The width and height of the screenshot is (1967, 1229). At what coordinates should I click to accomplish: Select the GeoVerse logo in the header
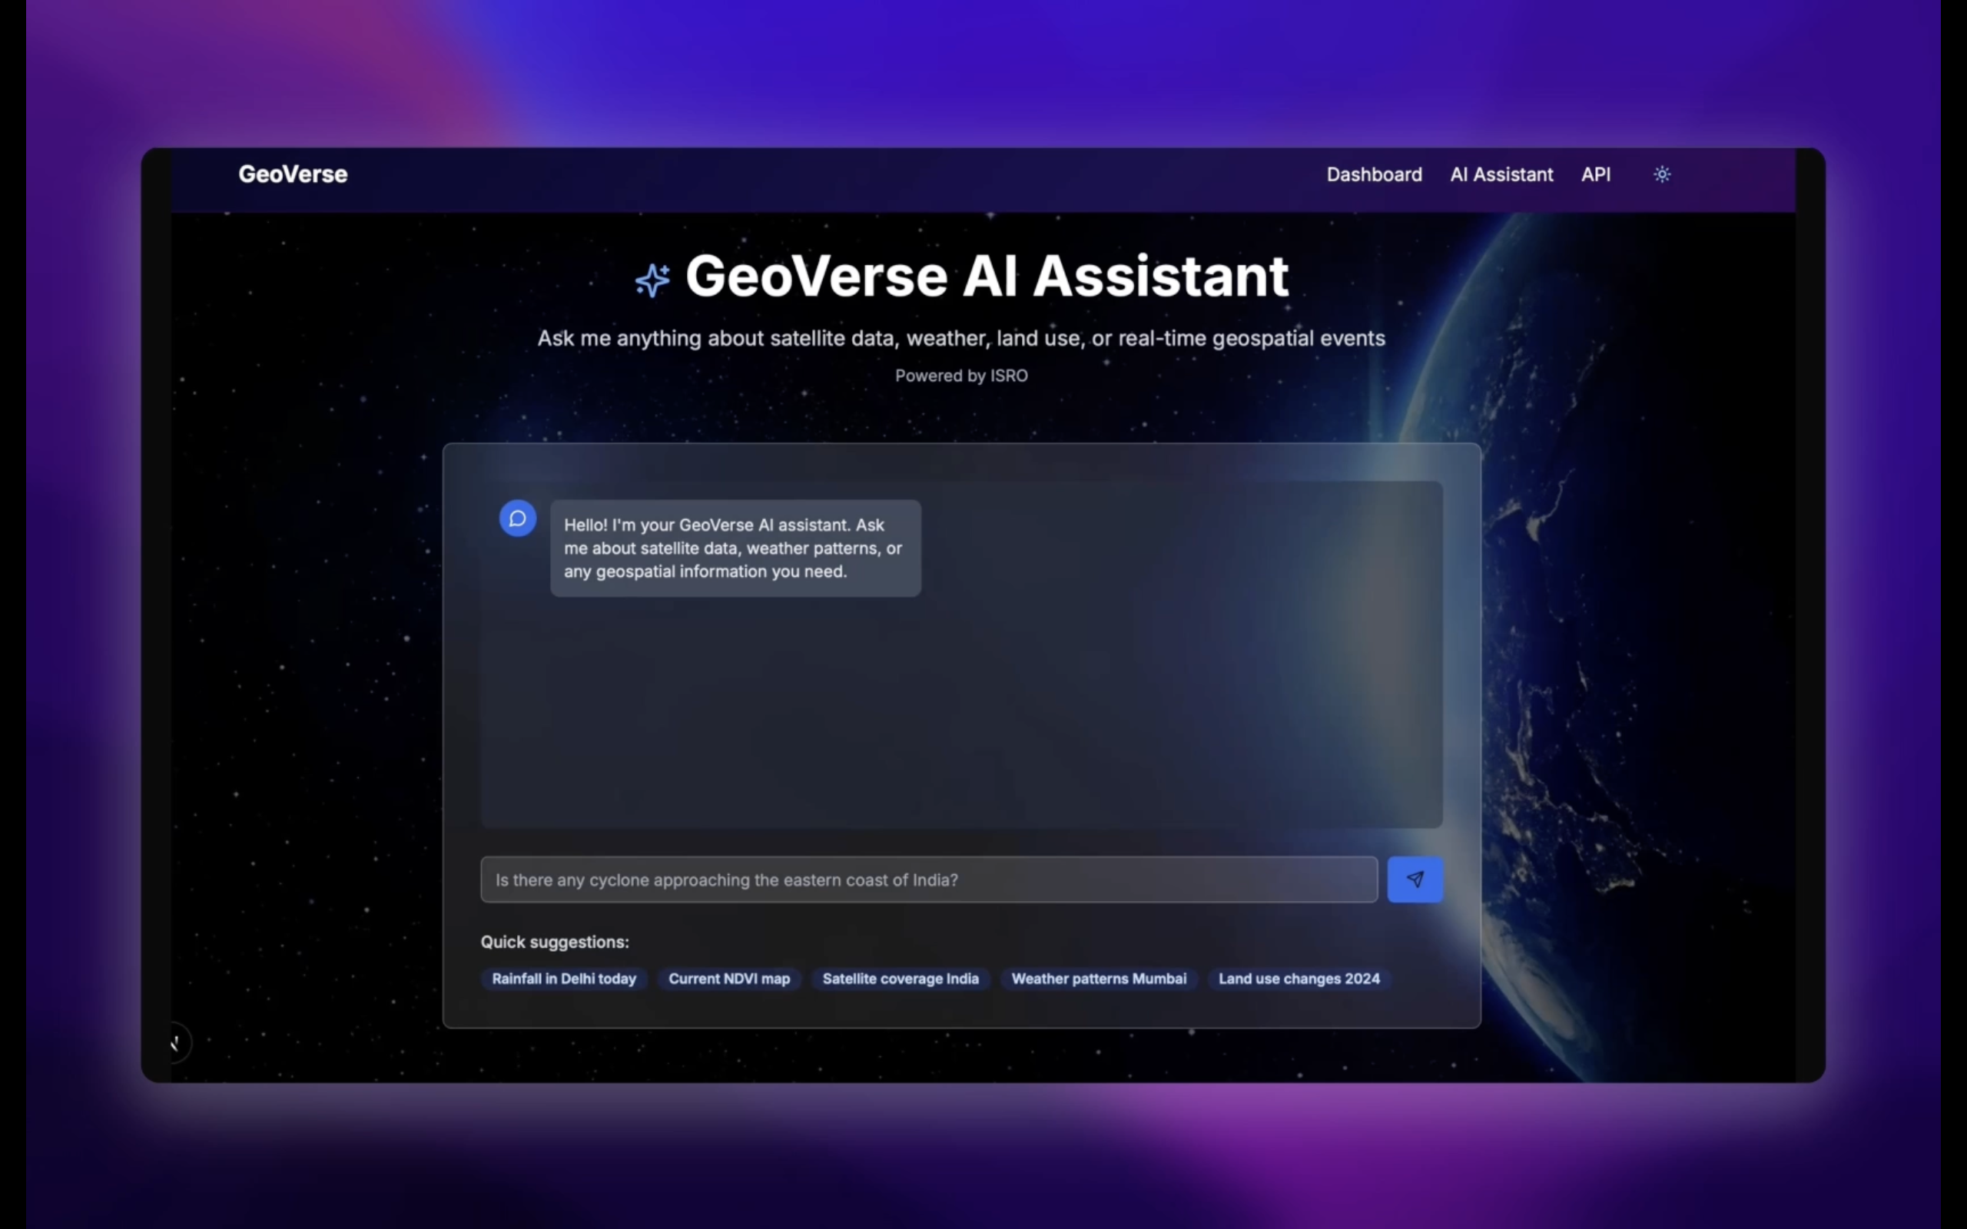tap(292, 174)
